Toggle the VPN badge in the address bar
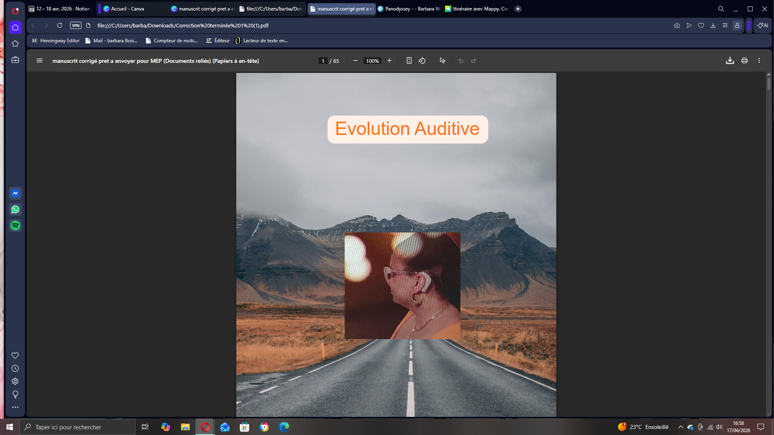Viewport: 774px width, 435px height. 76,25
